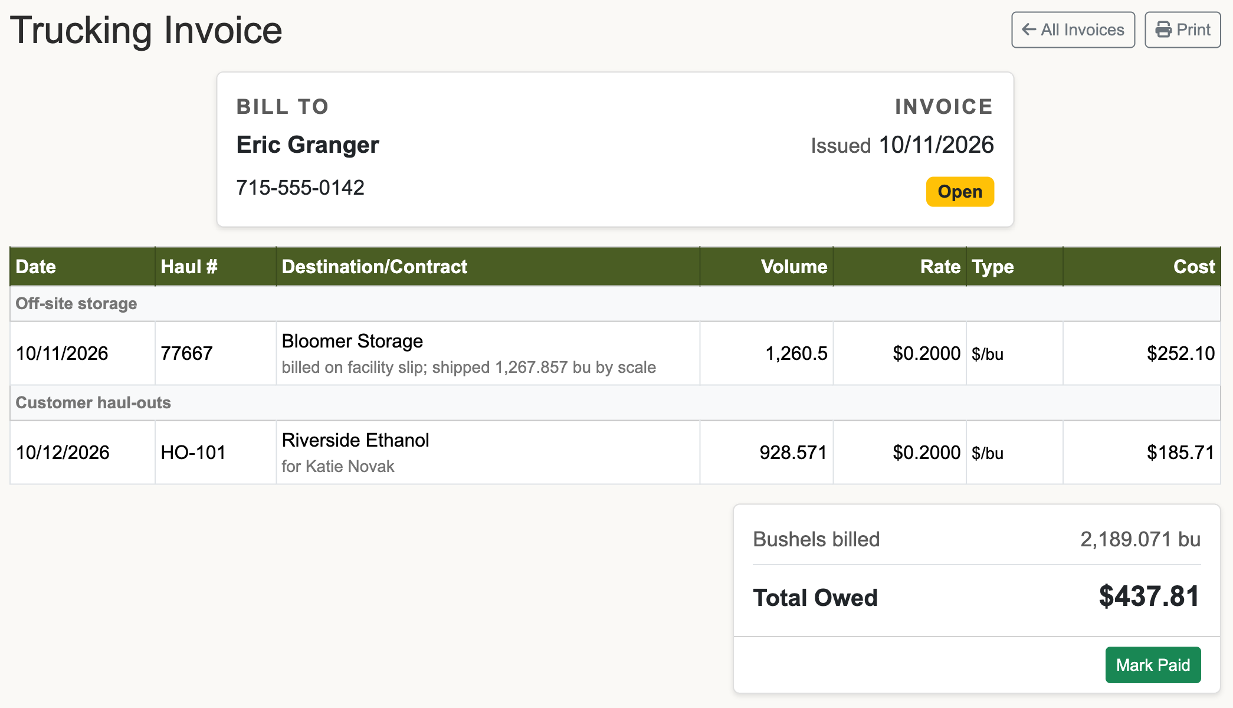This screenshot has width=1233, height=708.
Task: Click haul number HO-101
Action: pos(194,453)
